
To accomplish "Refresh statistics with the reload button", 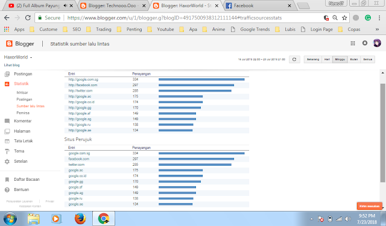I will point(294,59).
